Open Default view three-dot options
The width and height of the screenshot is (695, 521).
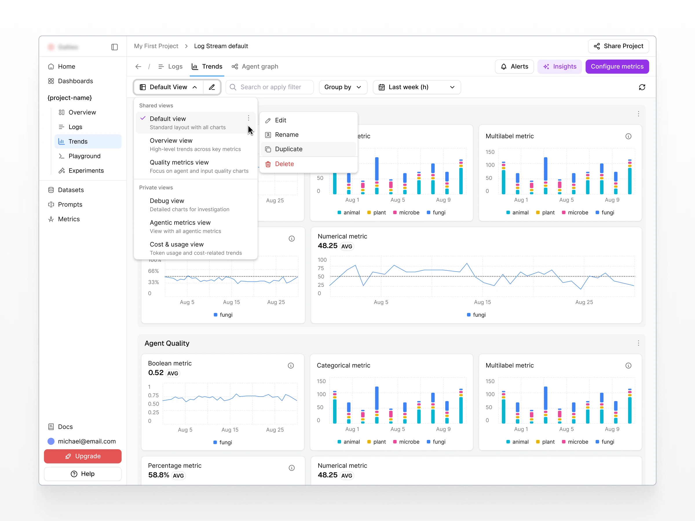(x=248, y=118)
